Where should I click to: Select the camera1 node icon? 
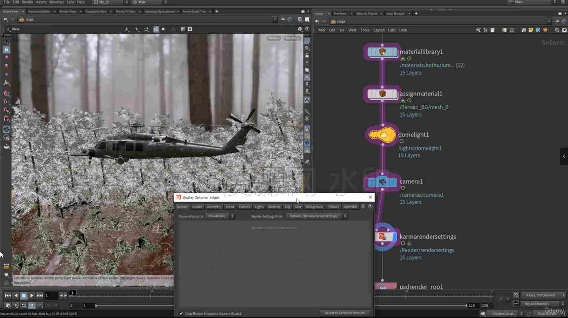pos(382,182)
